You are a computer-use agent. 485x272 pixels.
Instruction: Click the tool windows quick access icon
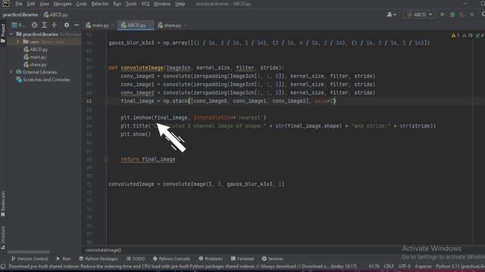(x=3, y=266)
